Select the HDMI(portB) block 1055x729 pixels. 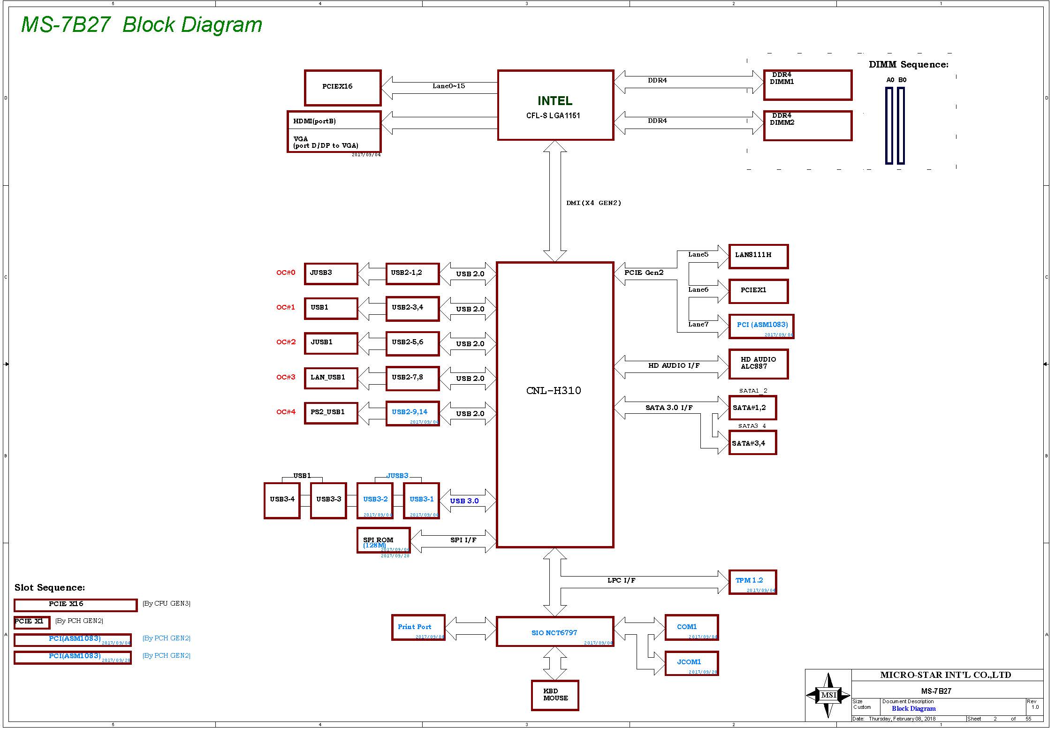coord(334,121)
